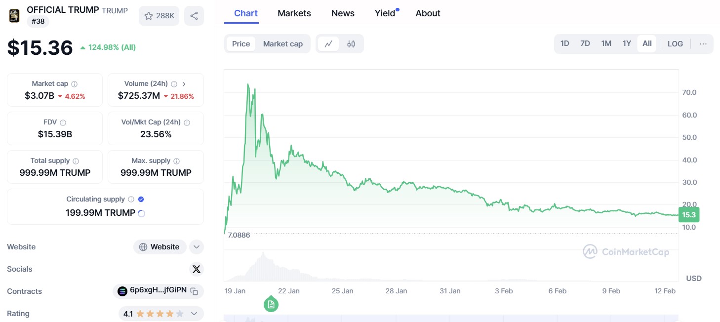Add TRUMP to watchlist via star
This screenshot has width=720, height=322.
click(x=159, y=16)
